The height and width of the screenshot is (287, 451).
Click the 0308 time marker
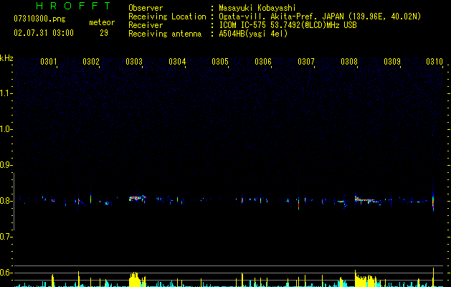[349, 62]
